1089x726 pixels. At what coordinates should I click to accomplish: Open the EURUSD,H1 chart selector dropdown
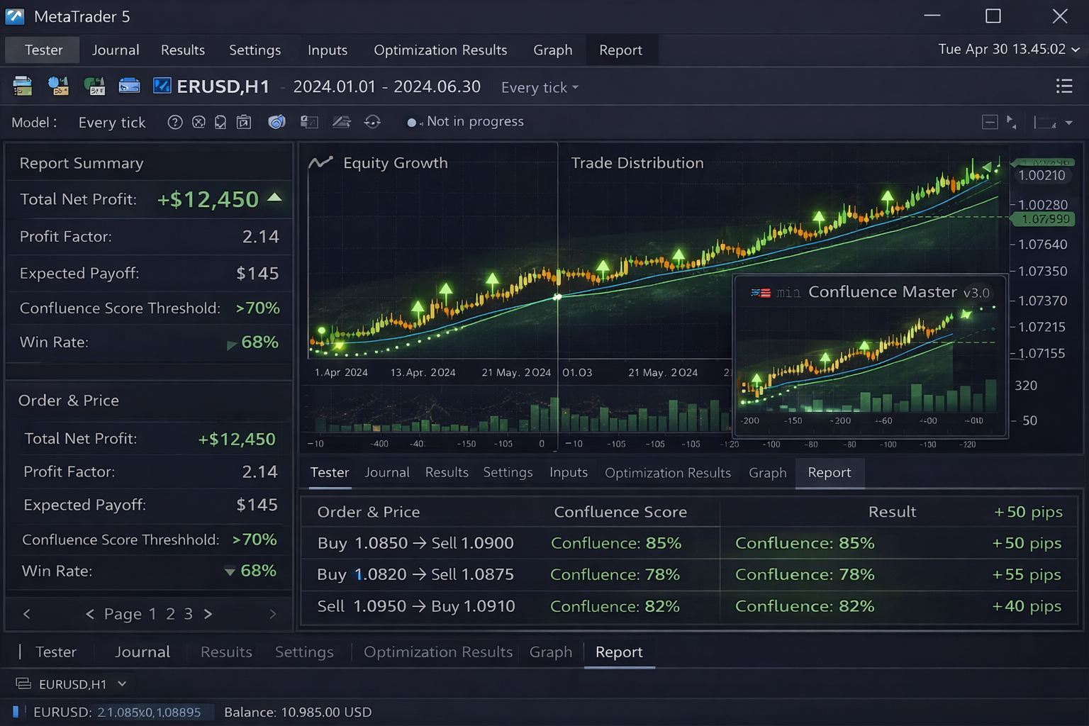click(122, 683)
